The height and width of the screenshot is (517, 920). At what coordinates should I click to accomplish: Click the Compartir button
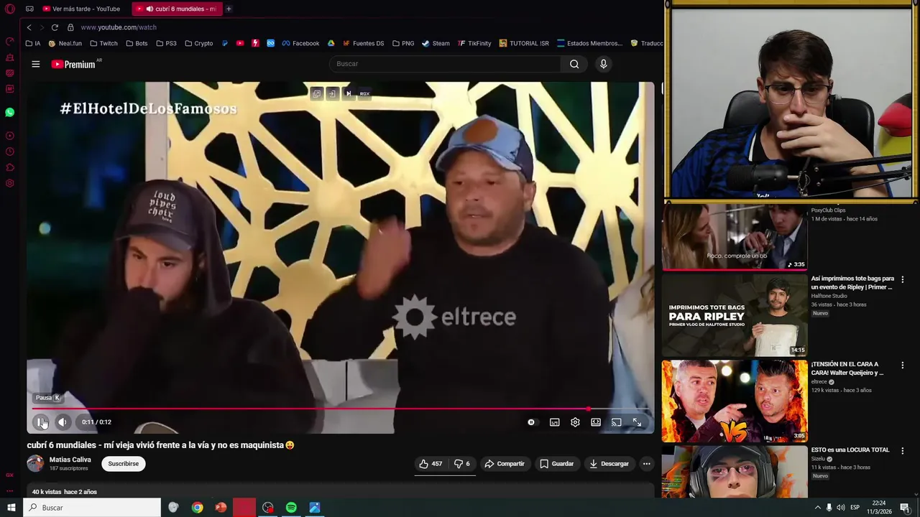(x=505, y=464)
